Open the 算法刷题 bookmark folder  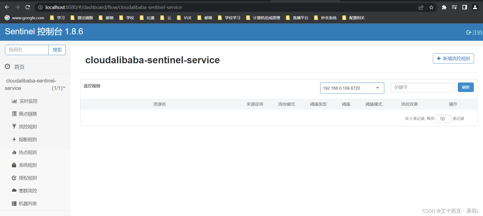(82, 18)
